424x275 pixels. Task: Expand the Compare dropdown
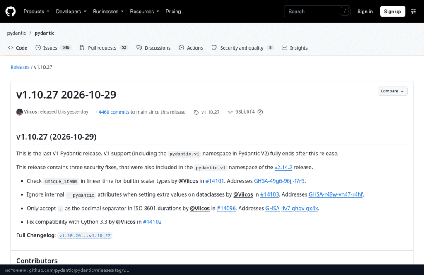click(x=393, y=91)
